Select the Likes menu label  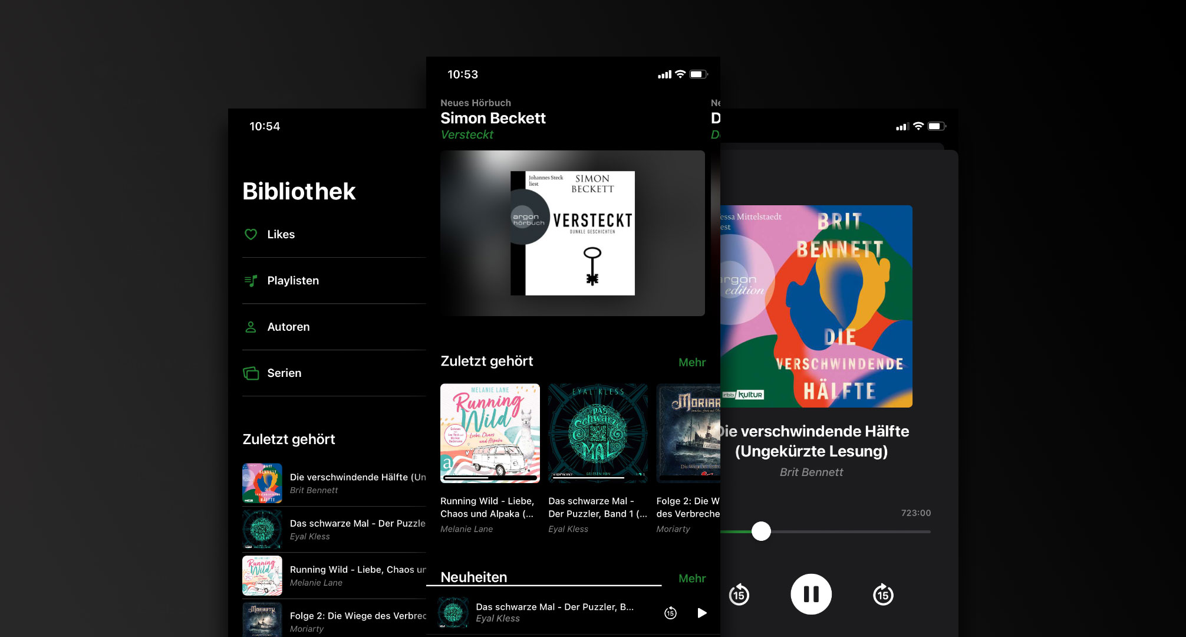281,234
